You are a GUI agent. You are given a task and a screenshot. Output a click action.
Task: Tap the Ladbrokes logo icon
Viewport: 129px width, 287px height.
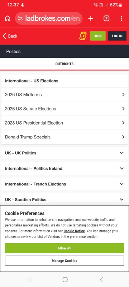(x=83, y=36)
